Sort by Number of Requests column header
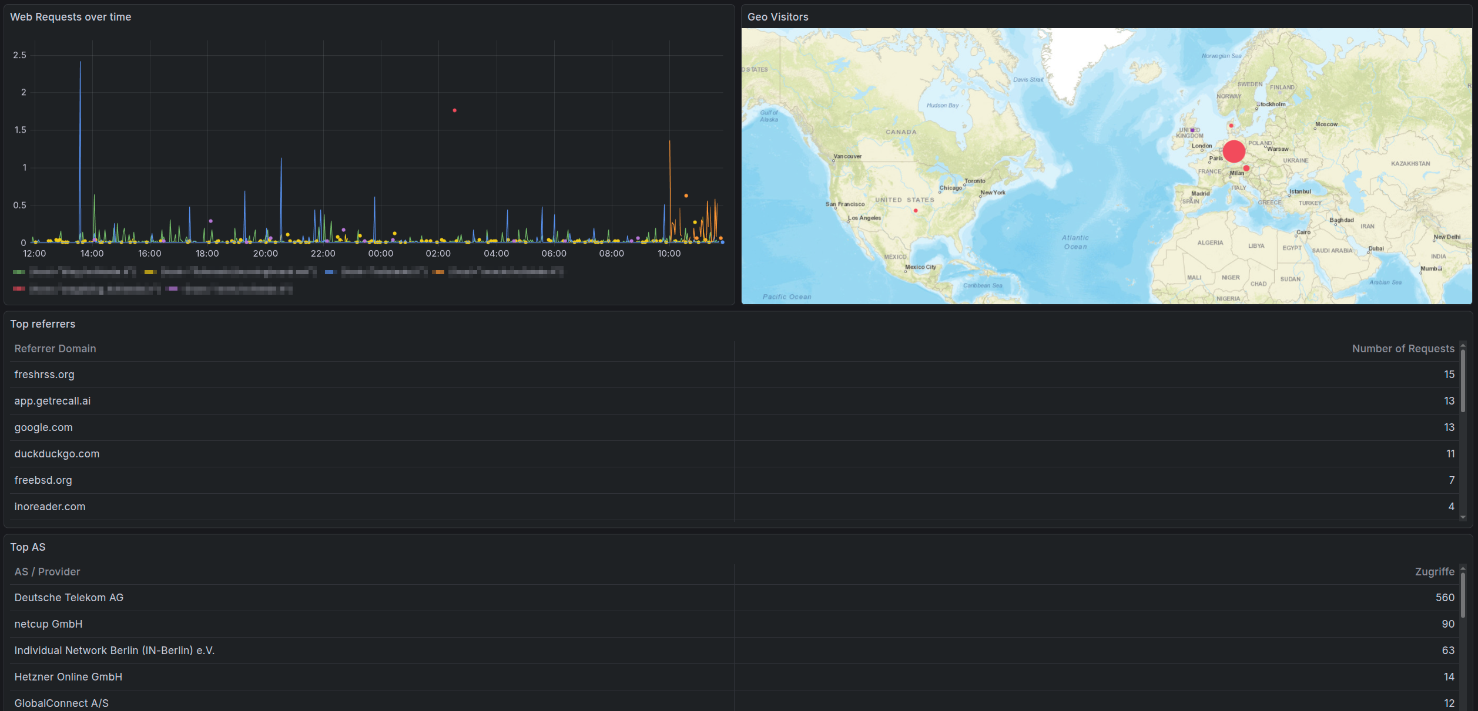 click(1403, 349)
